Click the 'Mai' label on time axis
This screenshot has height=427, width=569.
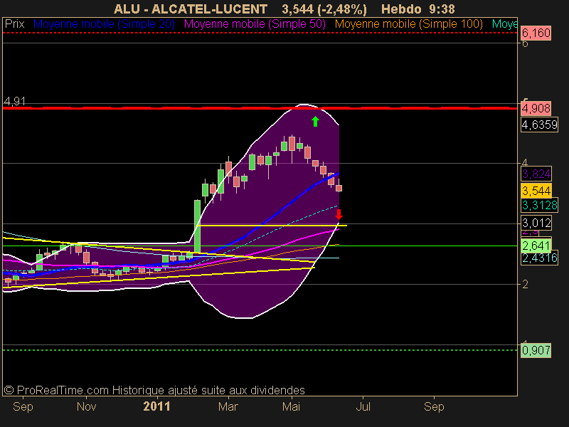point(292,406)
